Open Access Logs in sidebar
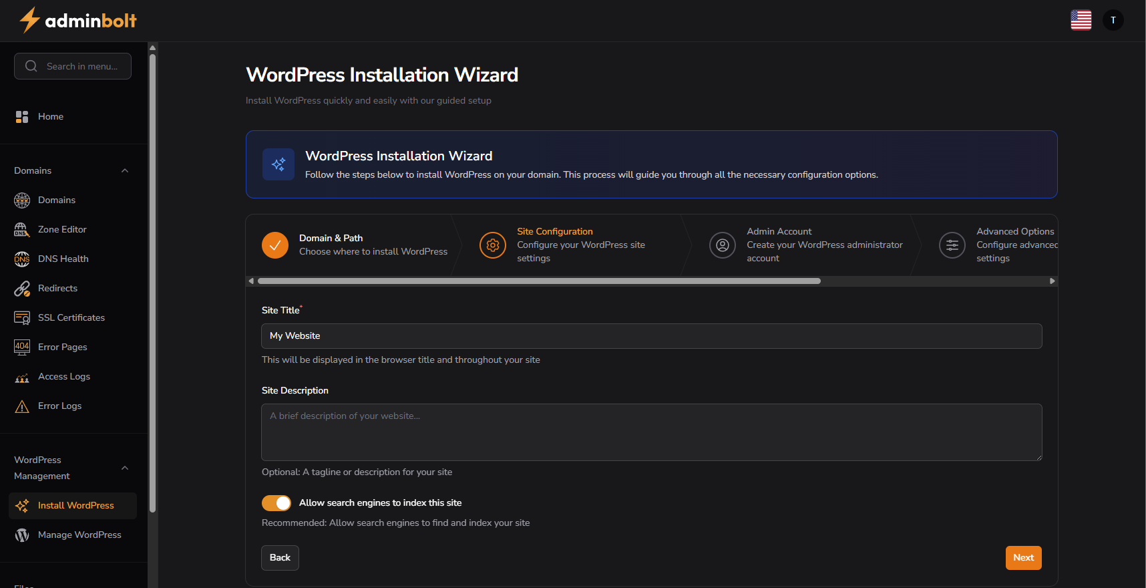Viewport: 1146px width, 588px height. tap(73, 377)
